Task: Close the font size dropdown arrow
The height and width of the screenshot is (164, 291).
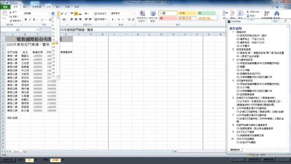Action: pos(59,14)
